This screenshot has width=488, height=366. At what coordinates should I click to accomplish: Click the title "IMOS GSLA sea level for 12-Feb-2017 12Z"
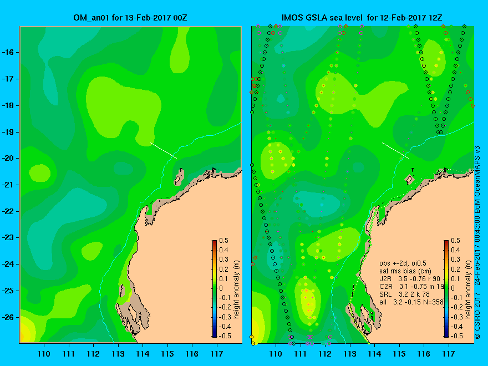click(362, 17)
